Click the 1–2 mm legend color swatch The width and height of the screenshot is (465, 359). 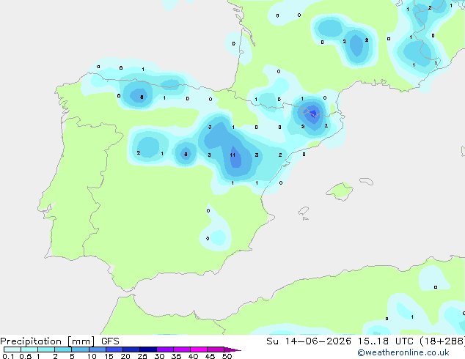coord(46,349)
